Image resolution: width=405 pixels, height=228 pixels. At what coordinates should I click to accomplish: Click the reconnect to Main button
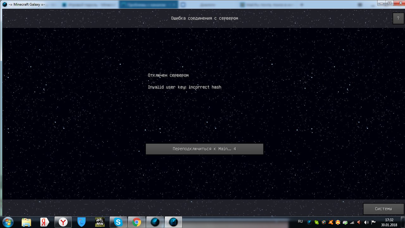pyautogui.click(x=204, y=149)
